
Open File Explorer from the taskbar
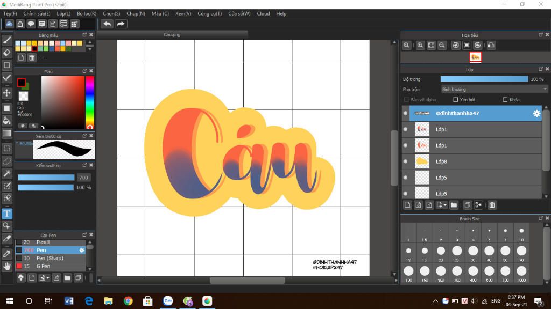pos(108,301)
